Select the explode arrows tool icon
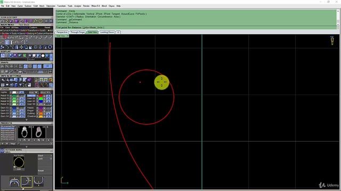The width and height of the screenshot is (341, 191). (31, 47)
